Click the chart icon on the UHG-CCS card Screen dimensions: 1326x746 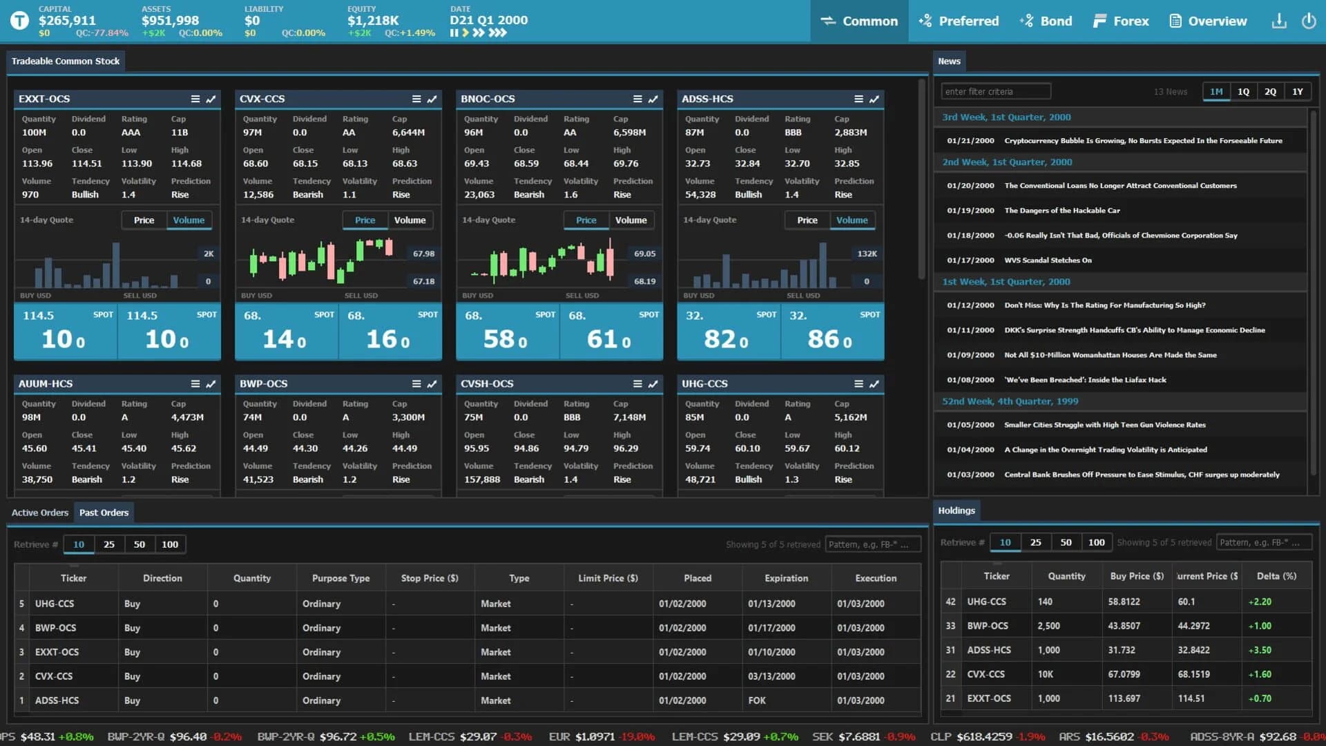click(x=874, y=383)
